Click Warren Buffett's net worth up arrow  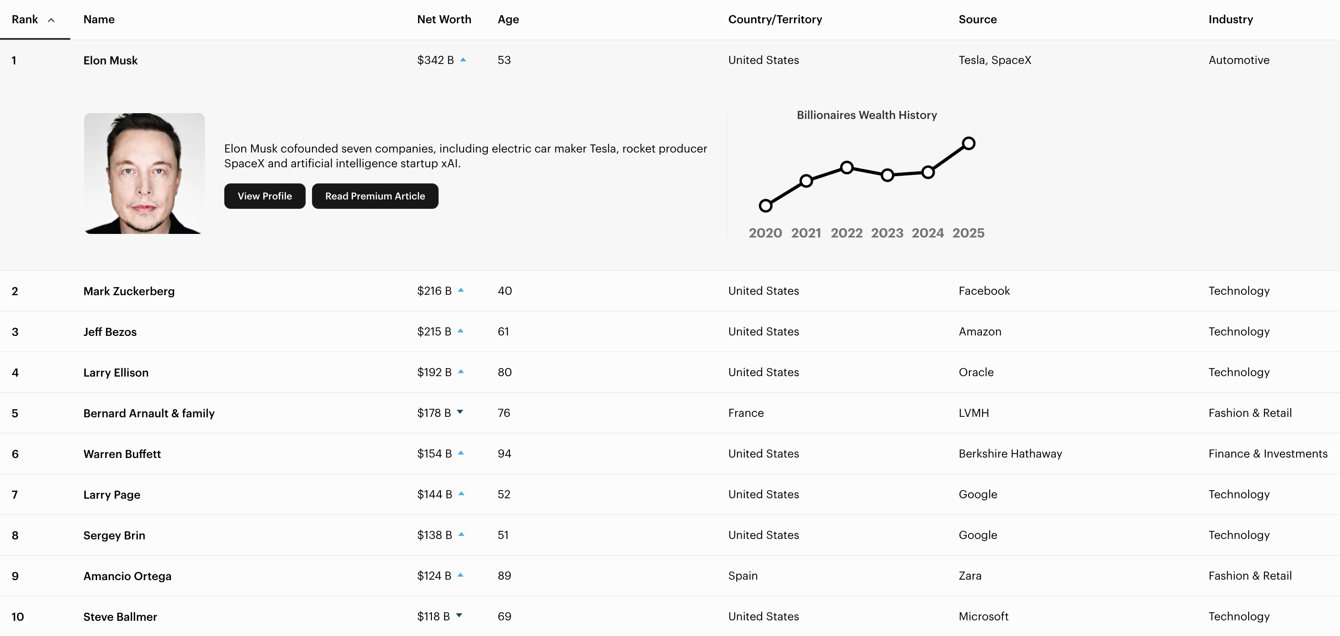461,453
